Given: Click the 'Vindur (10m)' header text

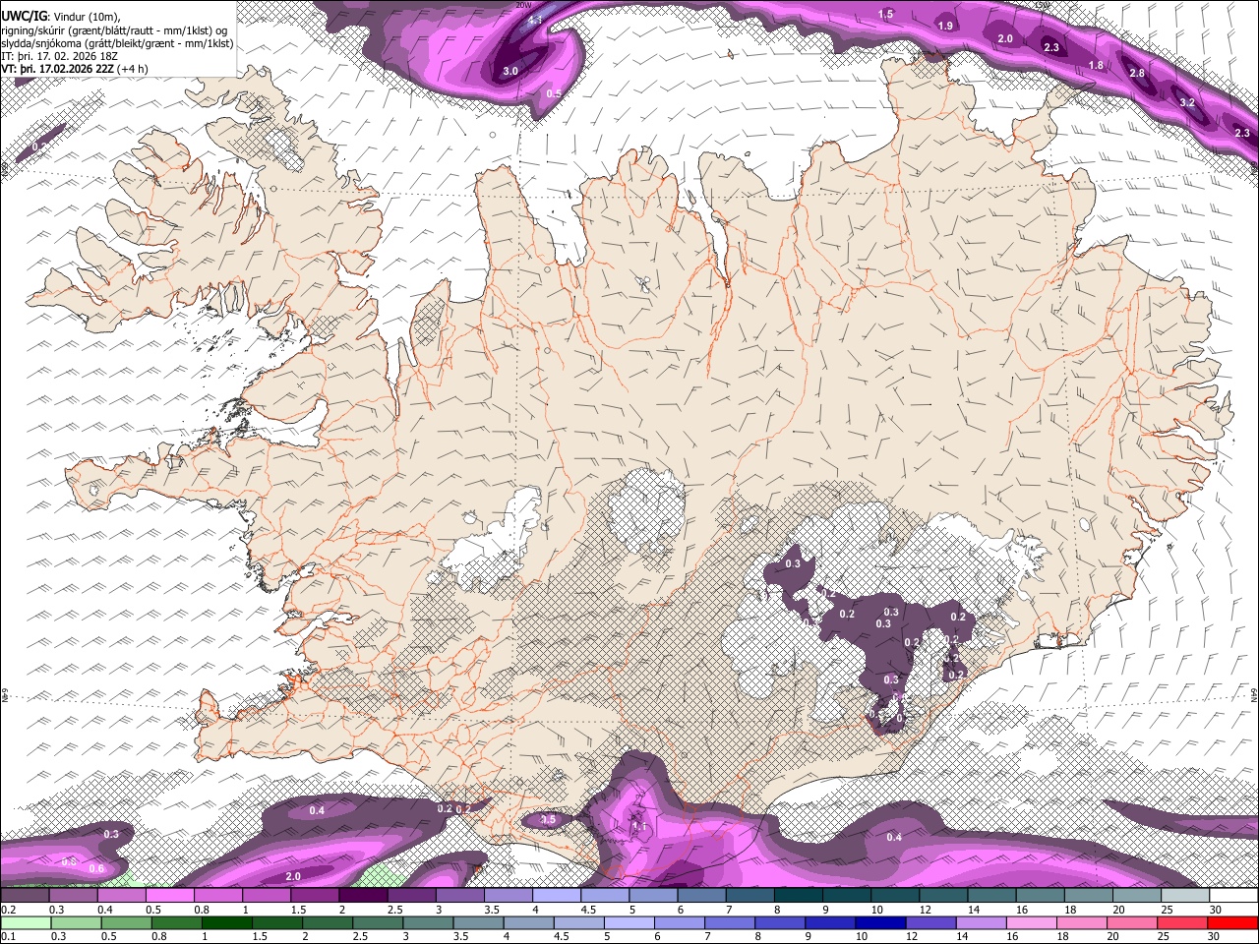Looking at the screenshot, I should [88, 16].
